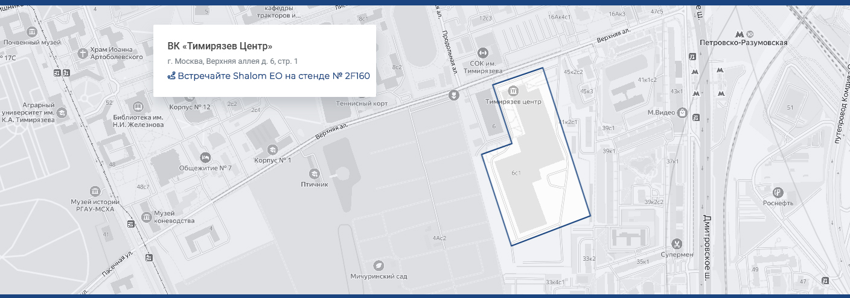Open the Музей коневодства museum icon
This screenshot has width=850, height=298.
(146, 217)
